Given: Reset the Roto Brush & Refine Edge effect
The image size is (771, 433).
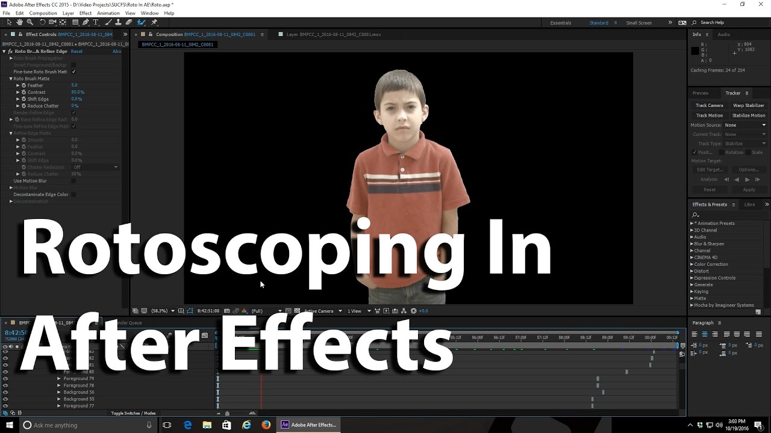Looking at the screenshot, I should tap(77, 51).
